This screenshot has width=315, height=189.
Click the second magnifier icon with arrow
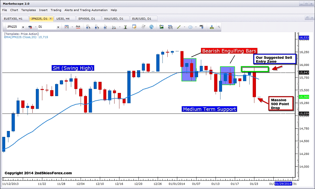point(96,27)
